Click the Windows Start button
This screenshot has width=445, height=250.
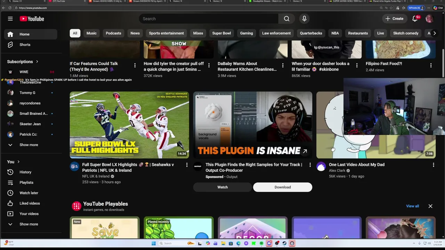click(154, 243)
